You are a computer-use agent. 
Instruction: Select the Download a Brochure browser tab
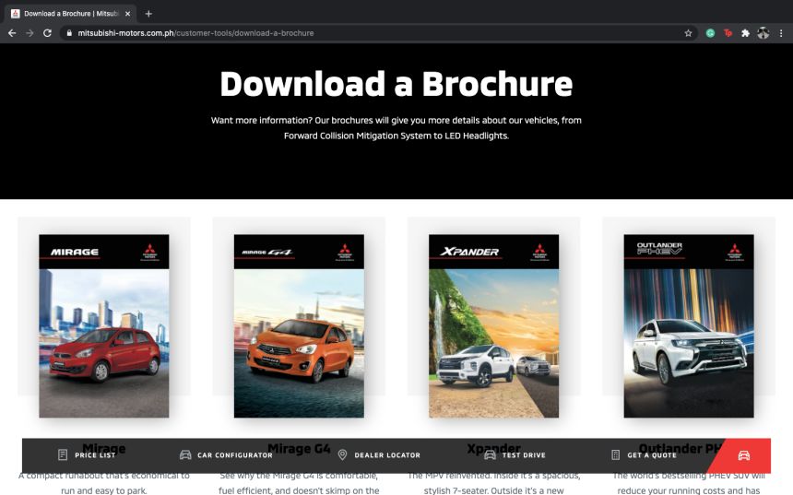(71, 14)
